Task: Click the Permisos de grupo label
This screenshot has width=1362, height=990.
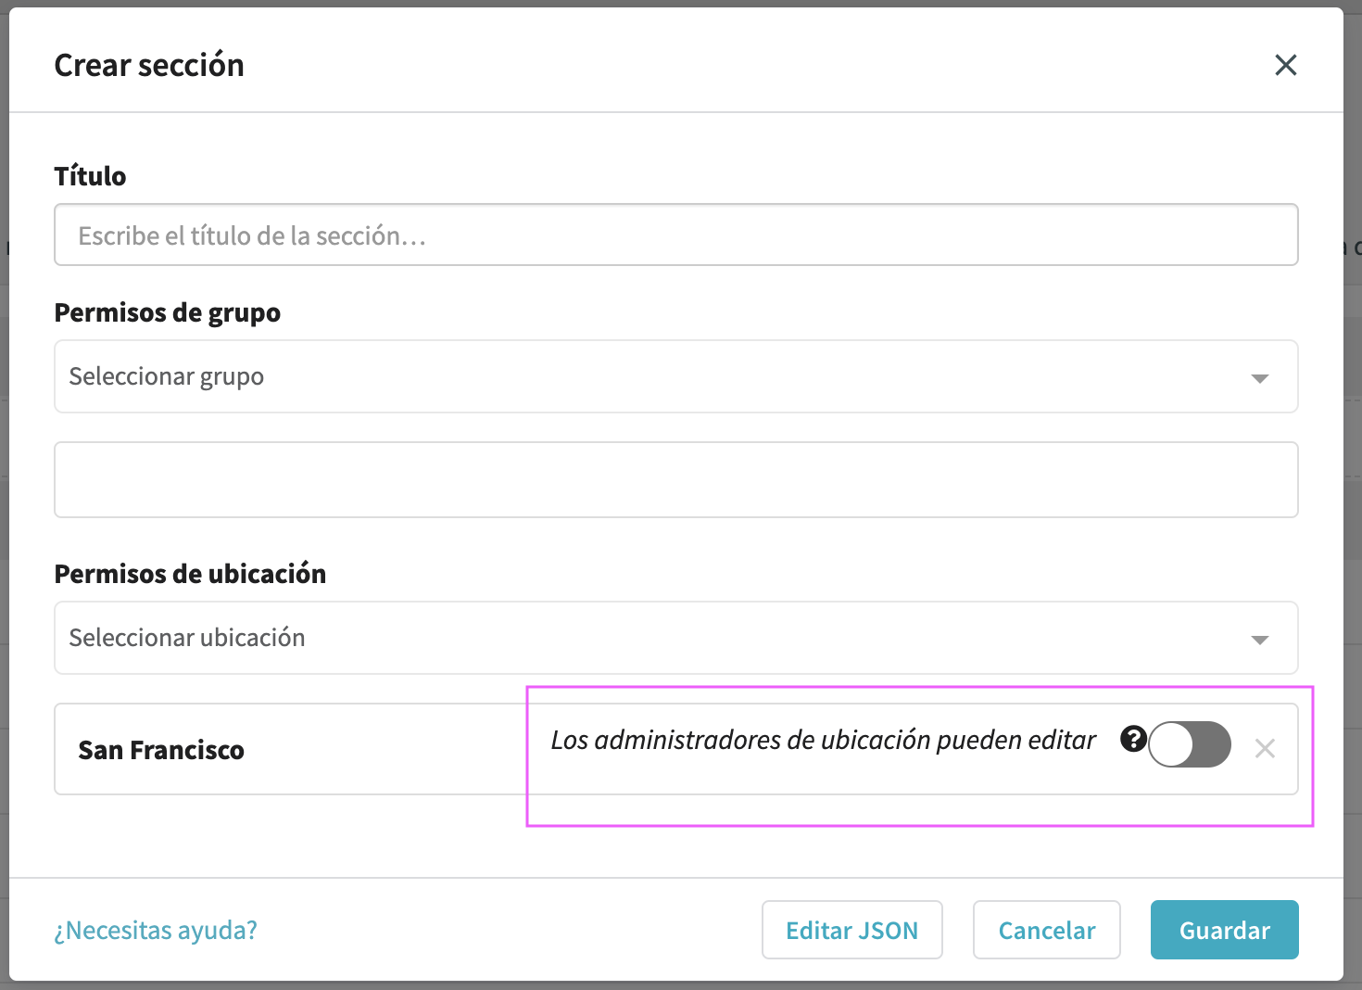Action: click(x=168, y=313)
